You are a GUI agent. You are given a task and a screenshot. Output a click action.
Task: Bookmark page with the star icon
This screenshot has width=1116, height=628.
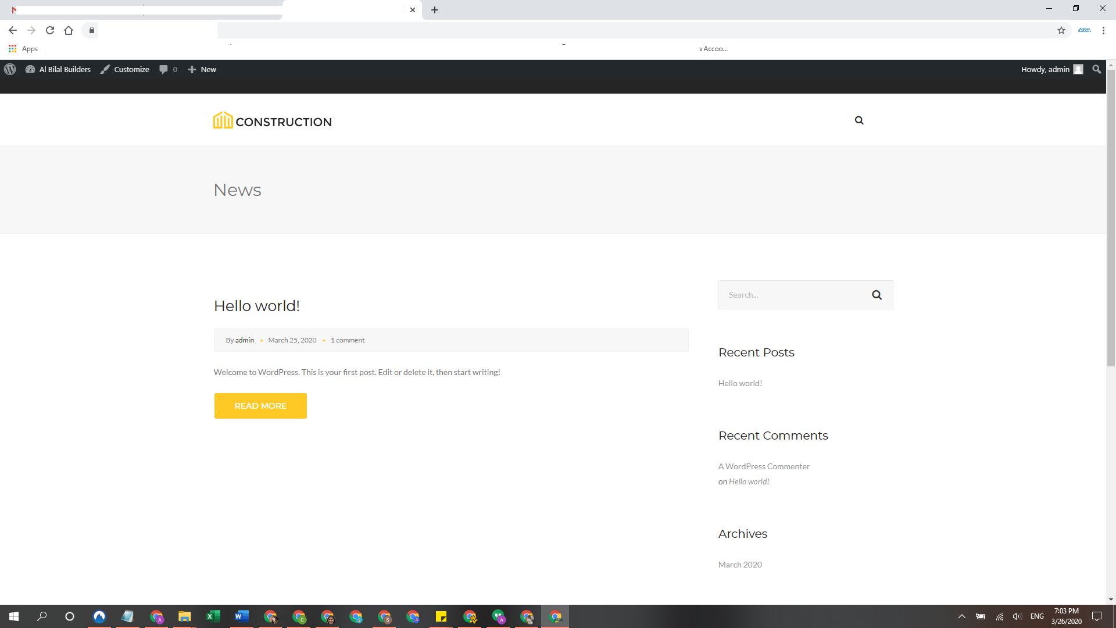[1061, 30]
